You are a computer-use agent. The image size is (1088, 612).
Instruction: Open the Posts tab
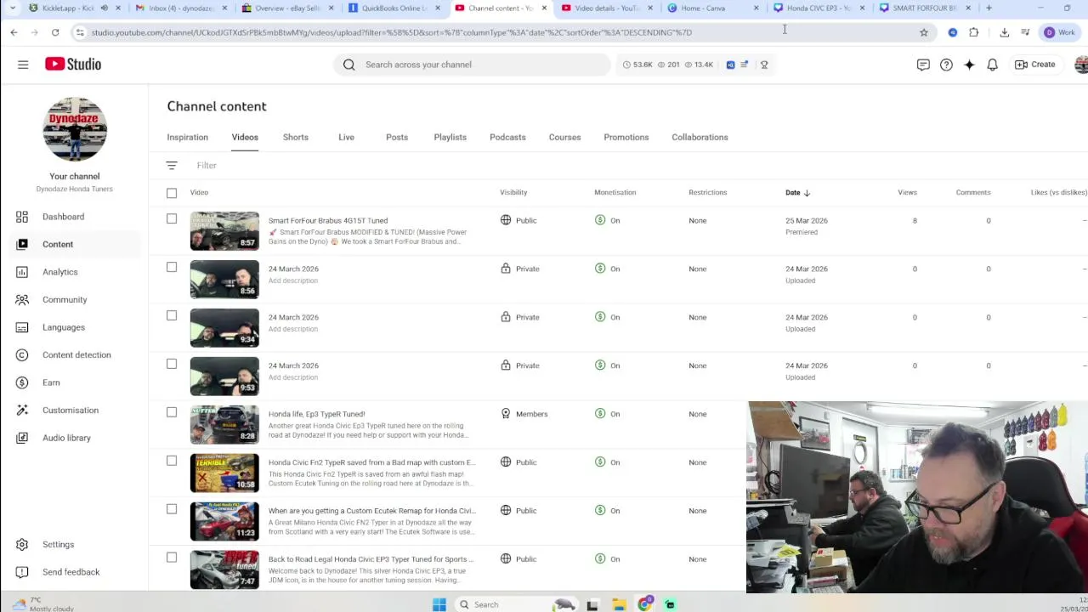coord(397,137)
